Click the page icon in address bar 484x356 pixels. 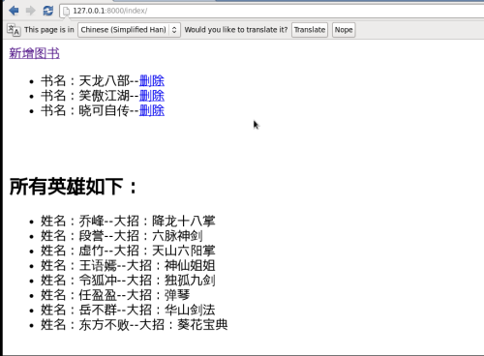[x=66, y=11]
